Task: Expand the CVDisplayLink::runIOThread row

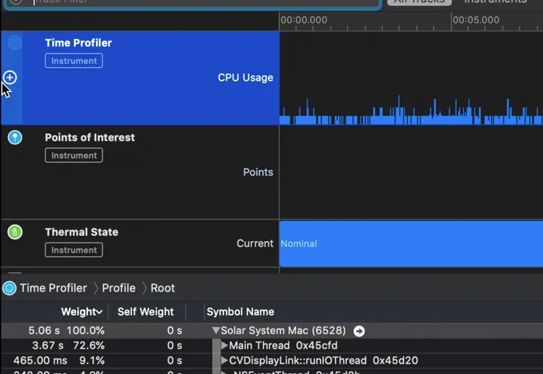Action: (225, 361)
